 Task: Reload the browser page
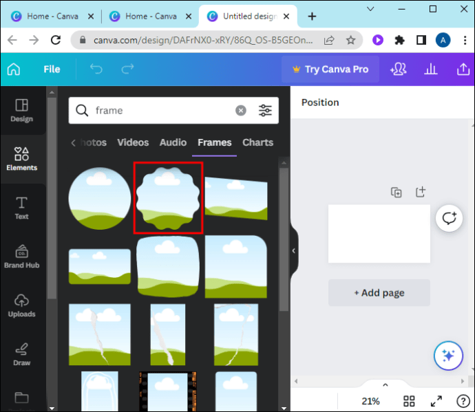point(56,40)
